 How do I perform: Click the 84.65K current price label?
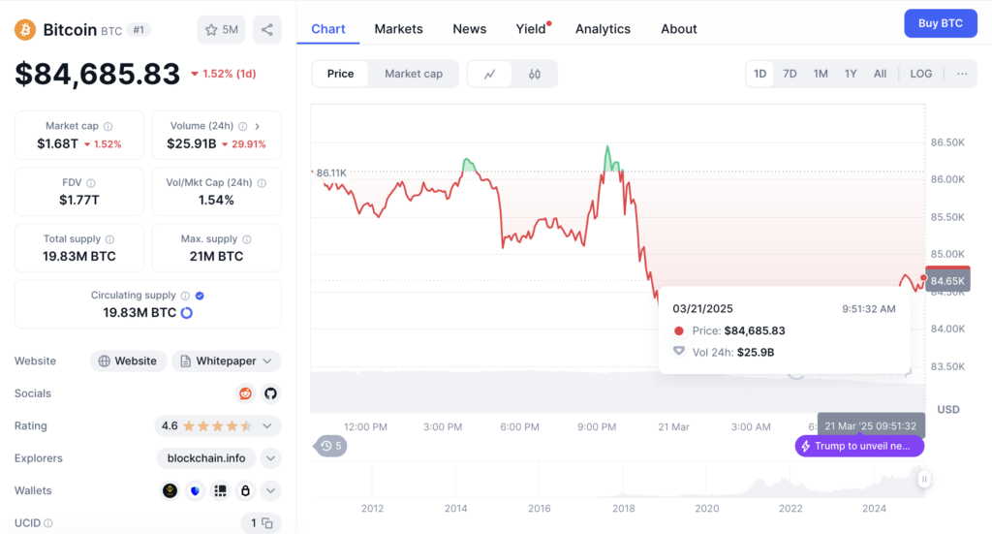point(947,280)
